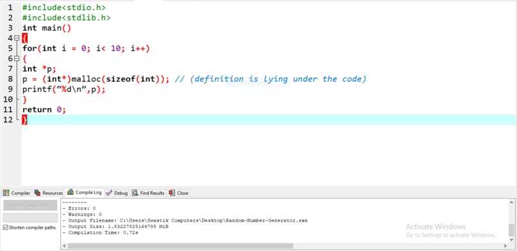Click the Resources tab icon

(x=38, y=193)
